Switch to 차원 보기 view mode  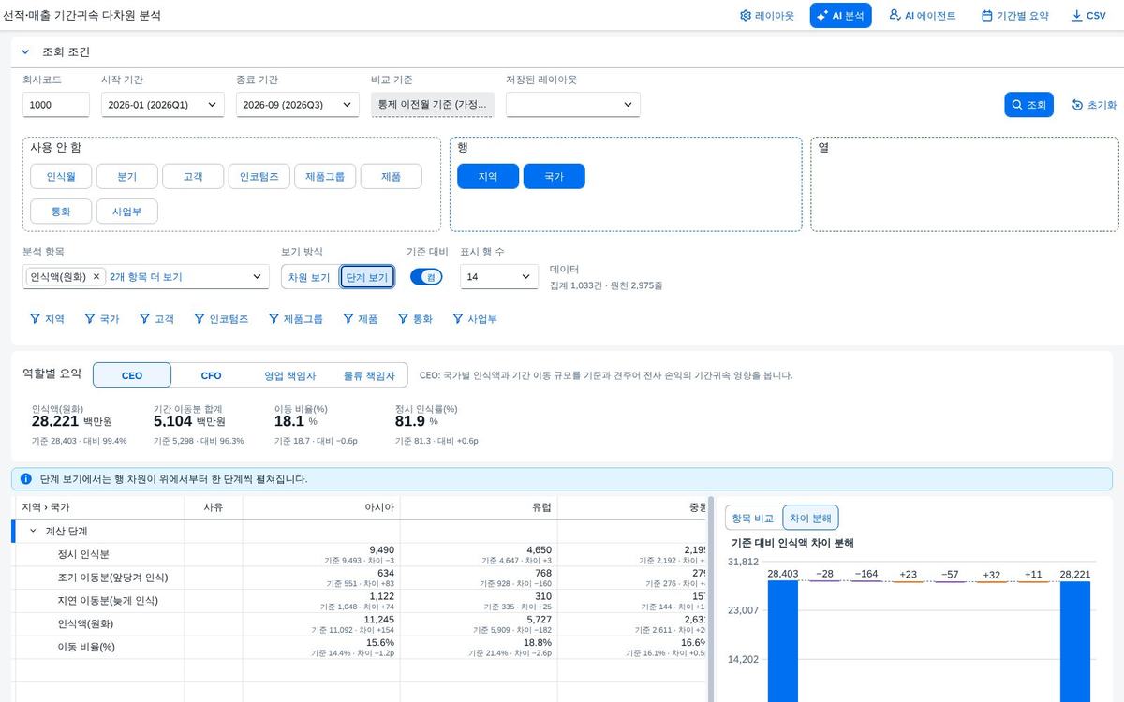(309, 277)
